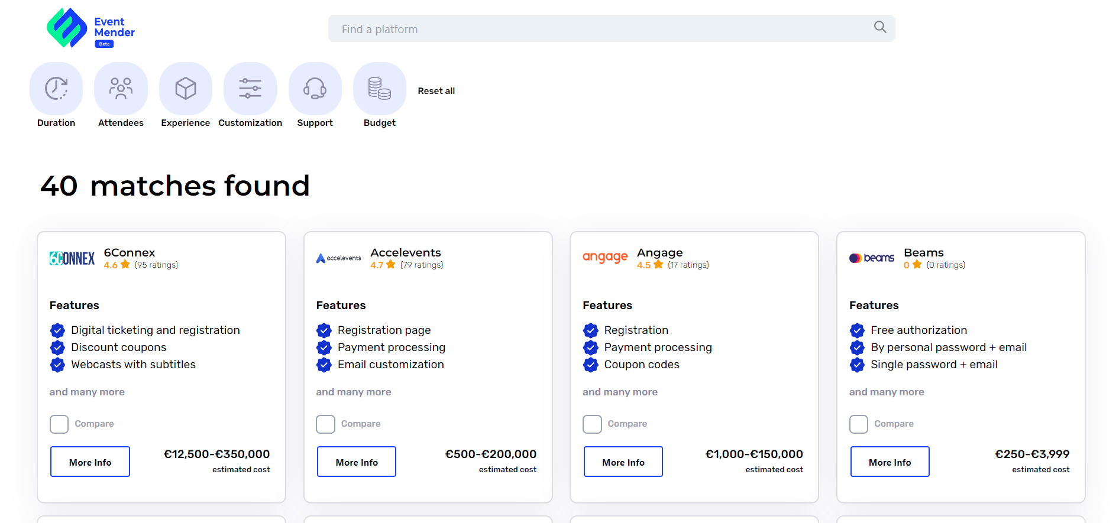Tick the Compare checkbox for Accelevents
Screen dimensions: 1119x523
click(326, 424)
